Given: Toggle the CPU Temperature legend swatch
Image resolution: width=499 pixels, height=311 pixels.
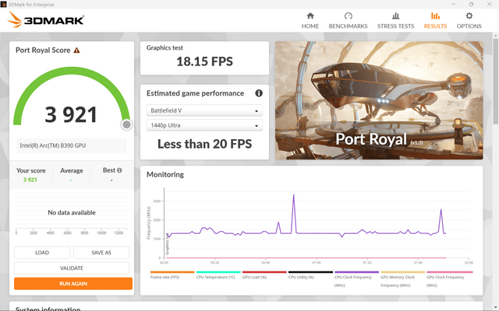Looking at the screenshot, I should pyautogui.click(x=218, y=272).
